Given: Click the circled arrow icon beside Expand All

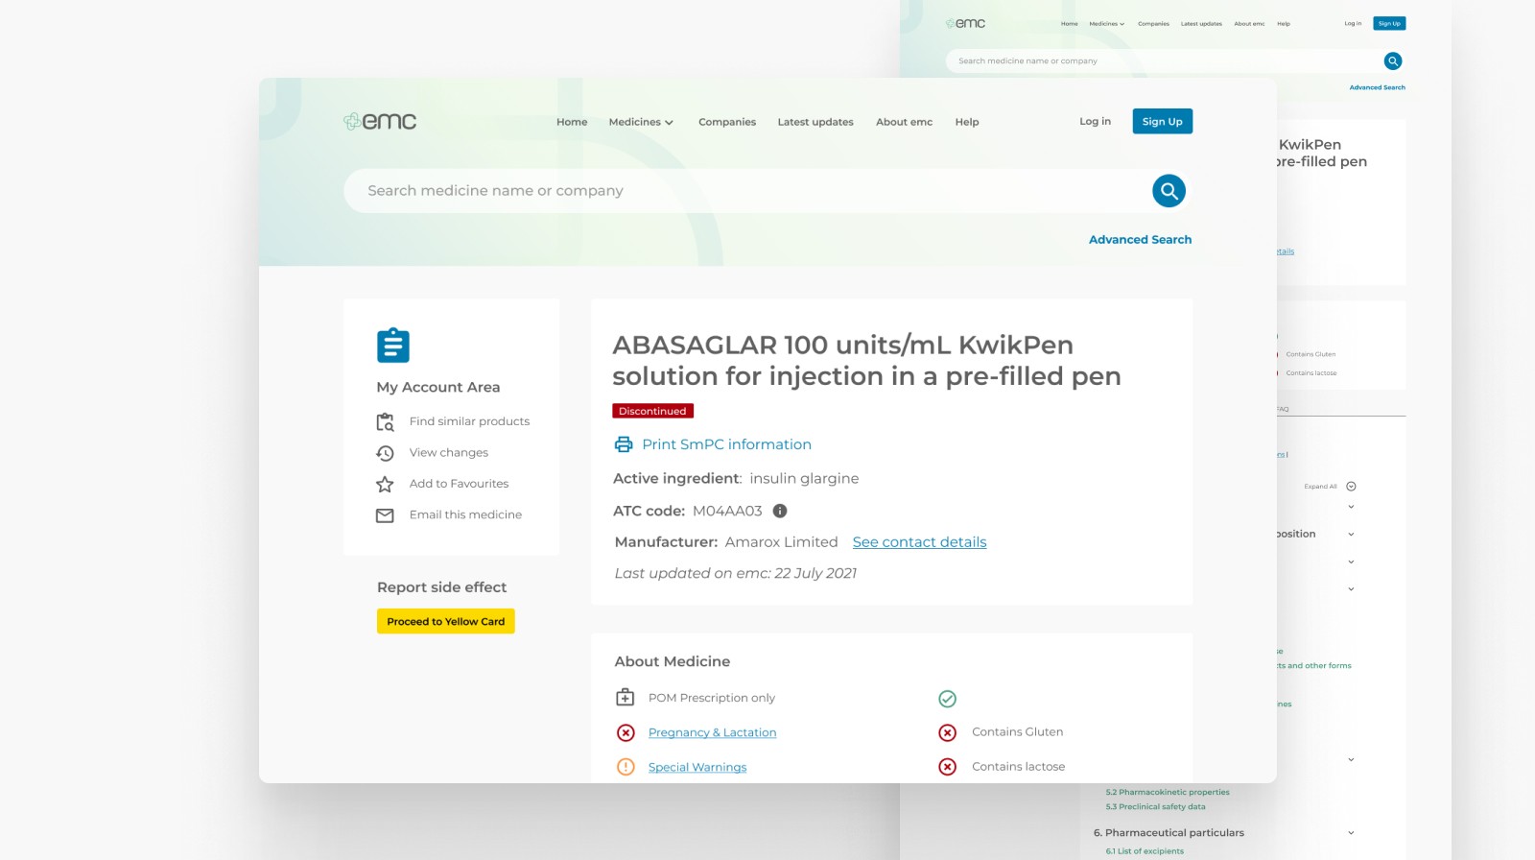Looking at the screenshot, I should tap(1351, 487).
